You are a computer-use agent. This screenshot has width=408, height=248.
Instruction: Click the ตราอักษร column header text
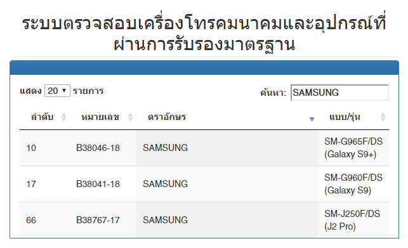(x=167, y=117)
